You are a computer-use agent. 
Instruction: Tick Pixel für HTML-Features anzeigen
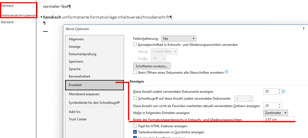(135, 126)
